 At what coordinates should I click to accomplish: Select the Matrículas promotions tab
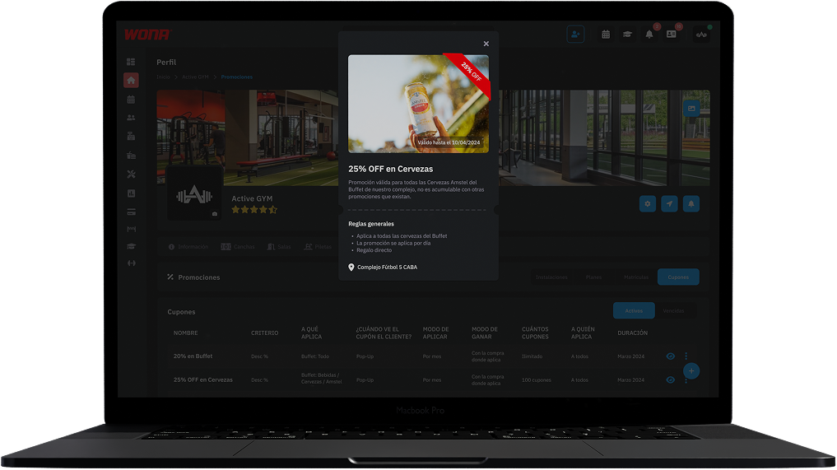tap(635, 277)
